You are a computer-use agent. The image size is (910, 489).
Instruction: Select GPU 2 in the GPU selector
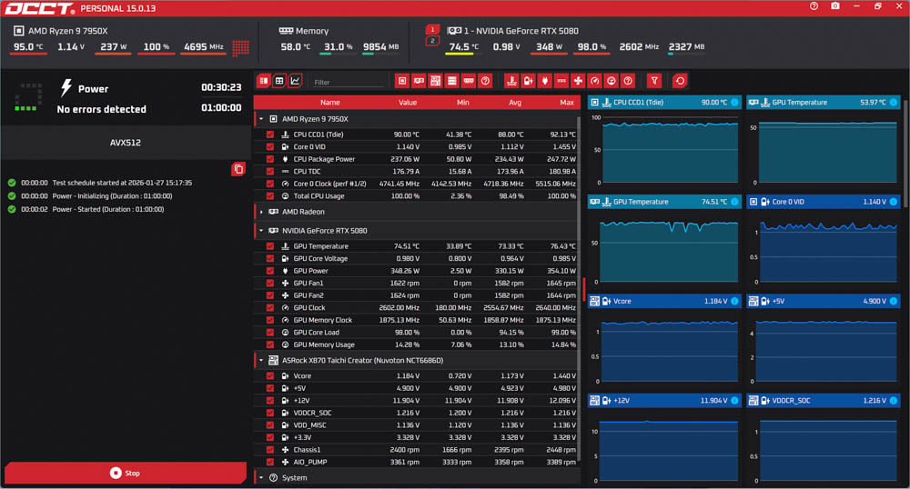pos(432,41)
